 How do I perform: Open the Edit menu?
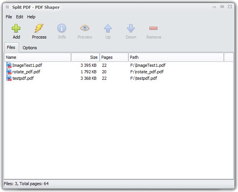click(x=19, y=17)
